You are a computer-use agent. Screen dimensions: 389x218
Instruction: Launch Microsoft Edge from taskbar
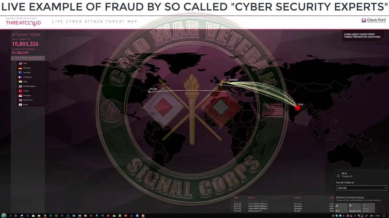[x=27, y=216]
